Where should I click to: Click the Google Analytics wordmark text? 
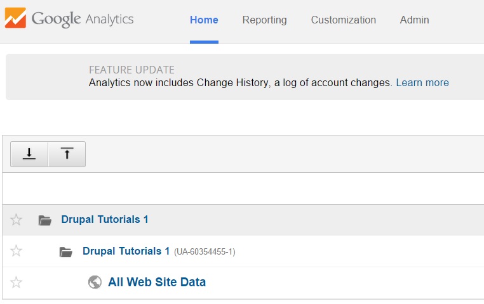(83, 19)
